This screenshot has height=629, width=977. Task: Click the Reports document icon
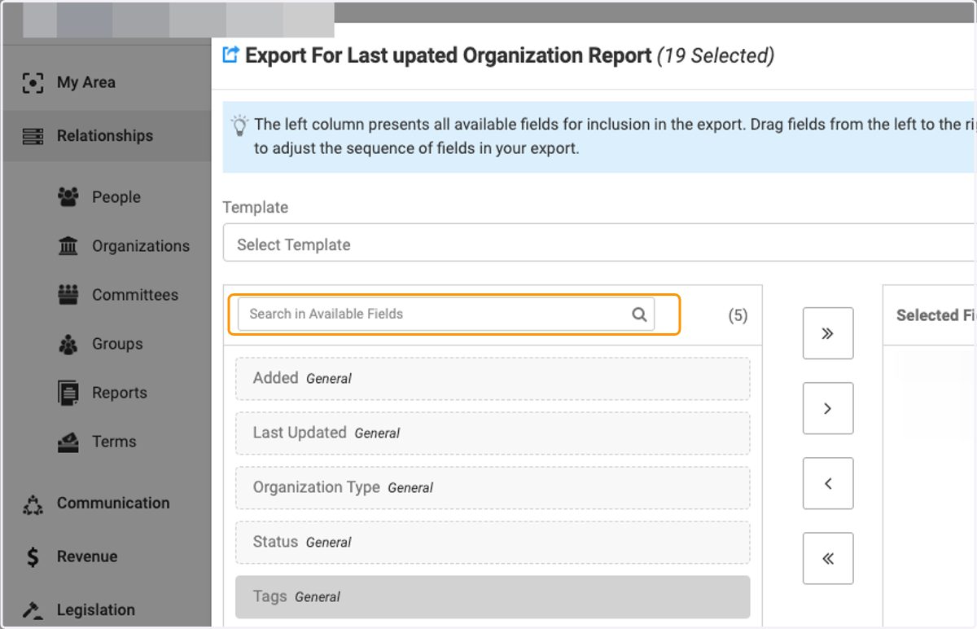click(68, 393)
